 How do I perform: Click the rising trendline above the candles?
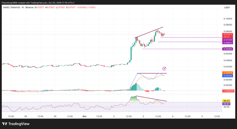click(149, 33)
